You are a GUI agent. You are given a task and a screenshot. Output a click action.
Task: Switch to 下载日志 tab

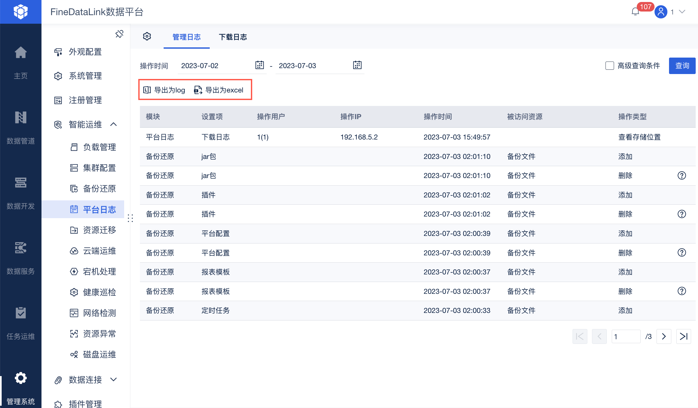[x=233, y=37]
